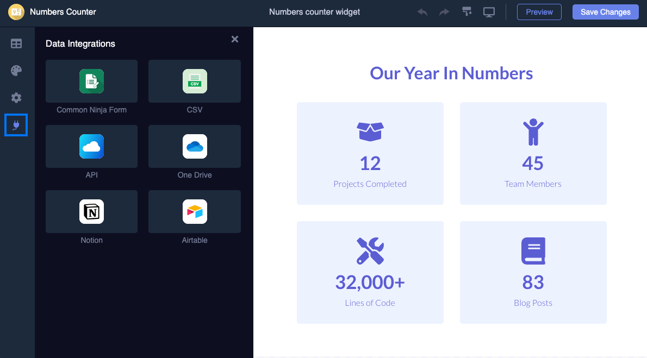
Task: Click the Team Members label
Action: (x=533, y=184)
